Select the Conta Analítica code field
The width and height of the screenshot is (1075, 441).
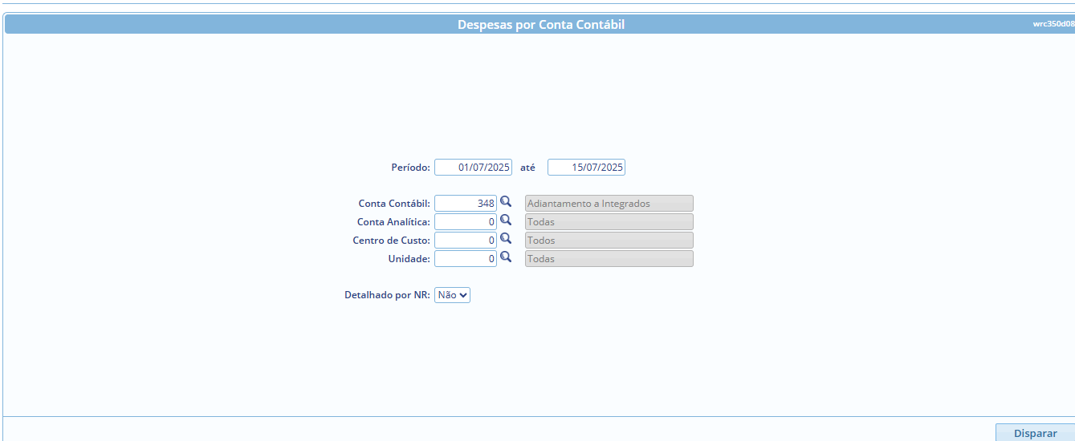[x=466, y=222]
